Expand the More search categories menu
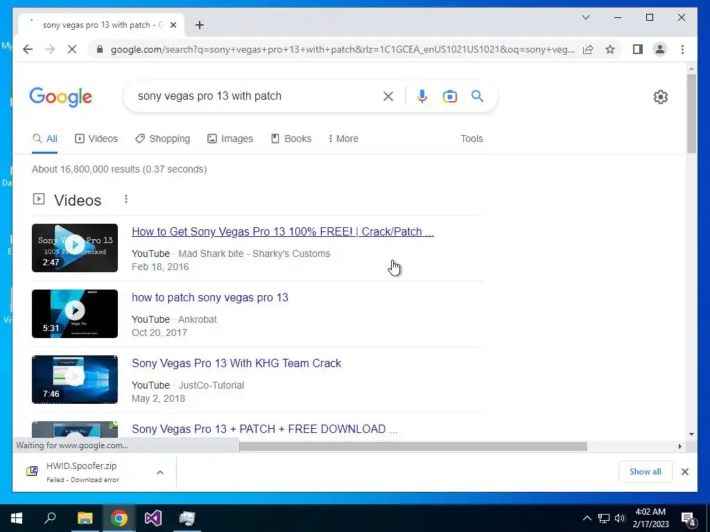 (343, 139)
